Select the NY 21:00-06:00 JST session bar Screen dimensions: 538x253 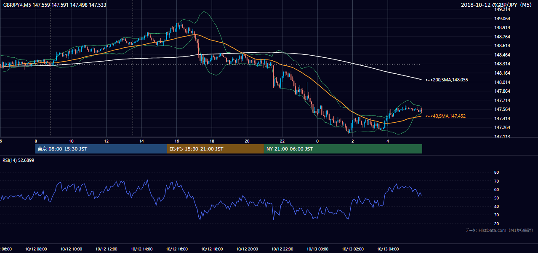point(343,149)
